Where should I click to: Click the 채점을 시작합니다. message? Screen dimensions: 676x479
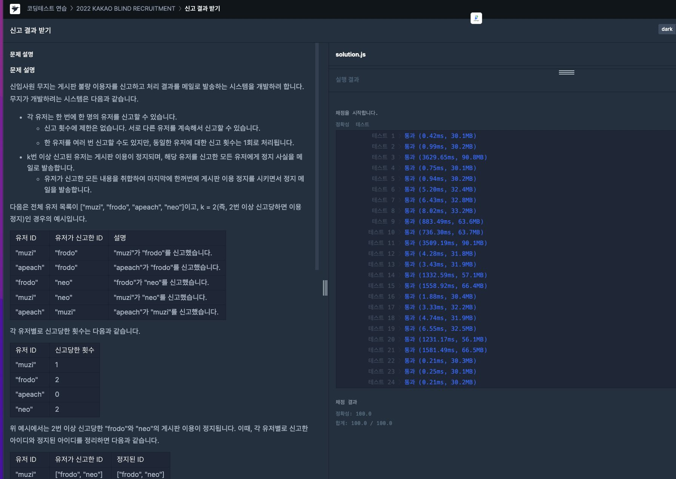(356, 113)
